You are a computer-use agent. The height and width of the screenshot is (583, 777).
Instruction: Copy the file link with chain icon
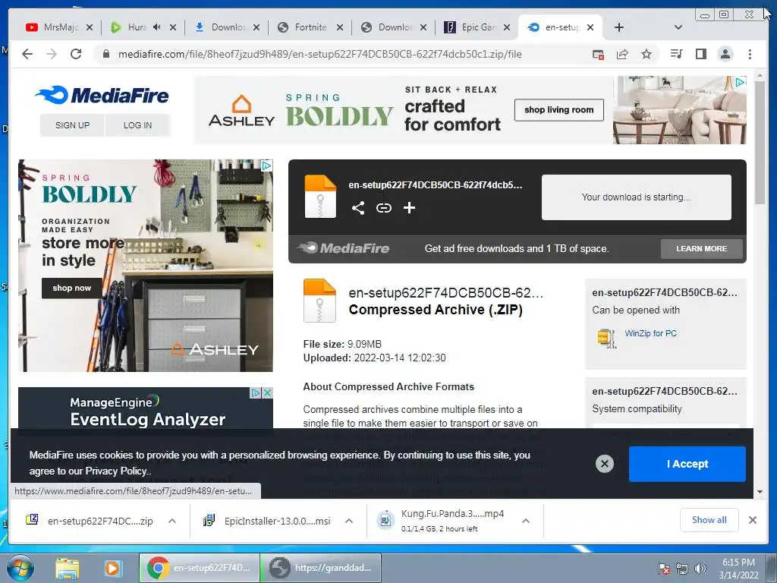click(383, 208)
